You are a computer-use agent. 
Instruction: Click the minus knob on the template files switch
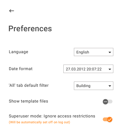105,102
